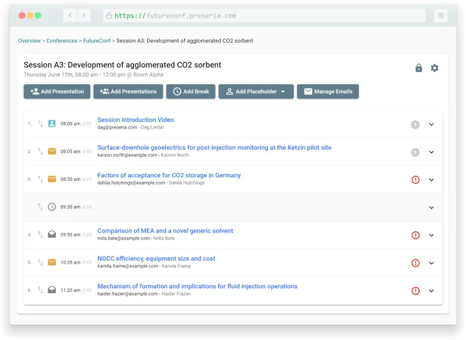Navigate to Conferences breadcrumb link
The image size is (466, 340).
62,41
